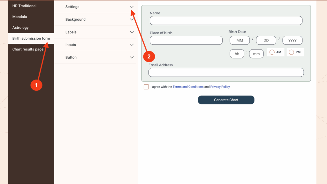
Task: Focus the Place of birth field
Action: pos(186,40)
